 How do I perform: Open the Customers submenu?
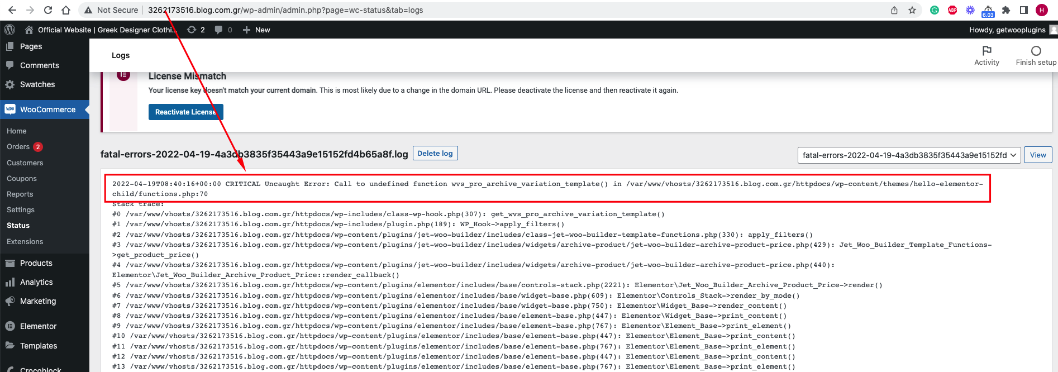point(25,163)
